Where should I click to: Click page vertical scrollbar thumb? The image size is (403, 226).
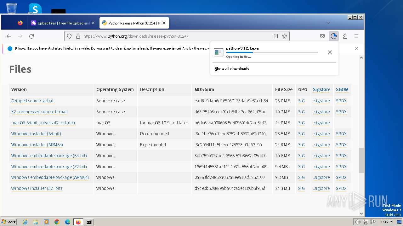(361, 160)
